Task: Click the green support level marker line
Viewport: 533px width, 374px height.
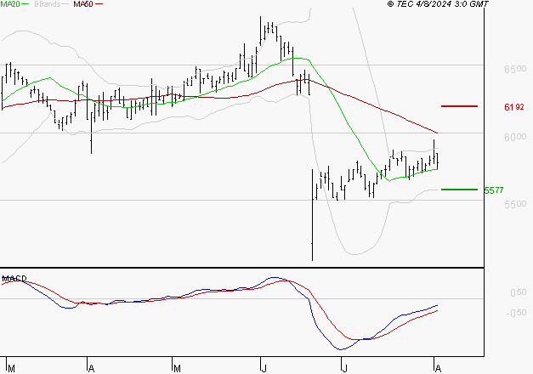Action: click(x=459, y=190)
